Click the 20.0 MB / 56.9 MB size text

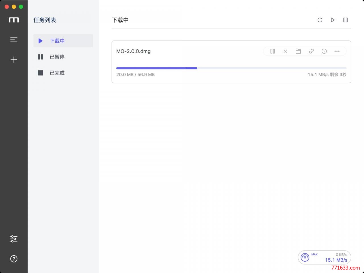[x=135, y=75]
